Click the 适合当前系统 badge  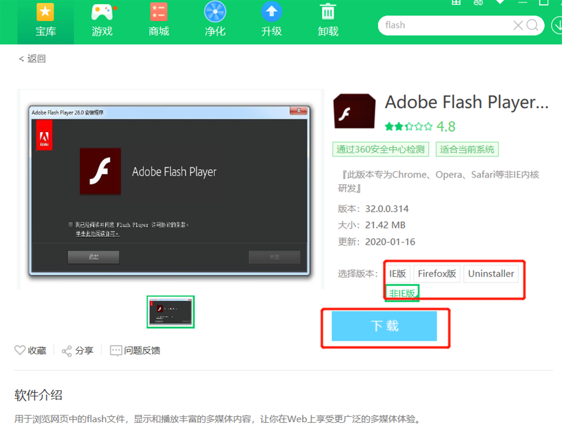(467, 149)
